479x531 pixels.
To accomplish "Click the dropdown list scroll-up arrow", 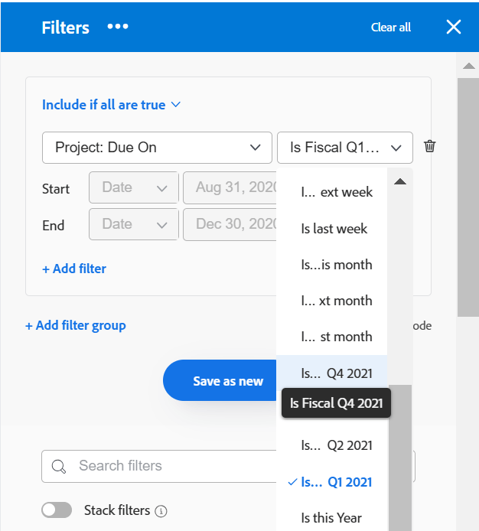I will (400, 181).
